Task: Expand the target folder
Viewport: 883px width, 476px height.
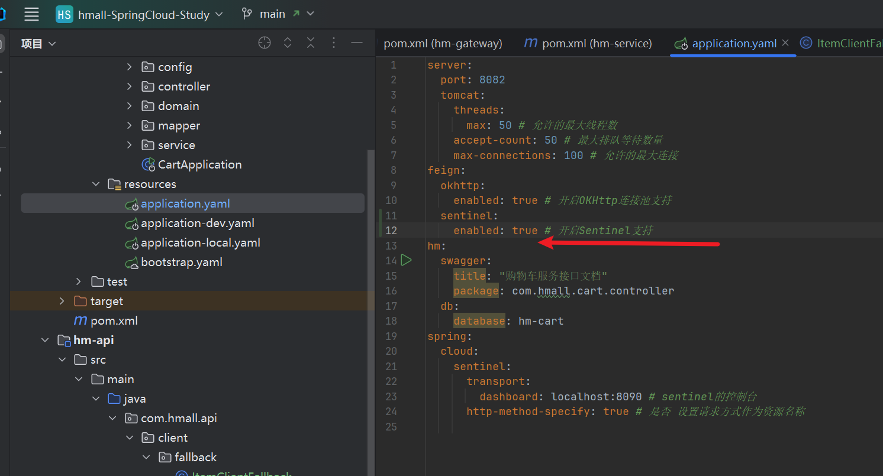Action: pos(62,302)
